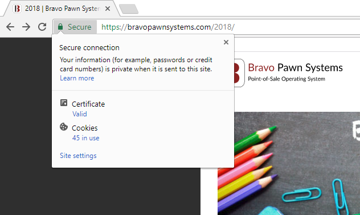Click the Secure connection heading text
This screenshot has height=215, width=360.
pyautogui.click(x=89, y=47)
